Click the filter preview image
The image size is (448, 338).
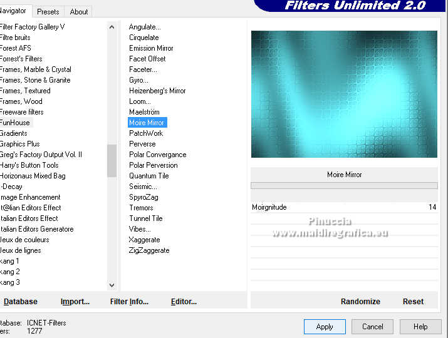[x=344, y=95]
